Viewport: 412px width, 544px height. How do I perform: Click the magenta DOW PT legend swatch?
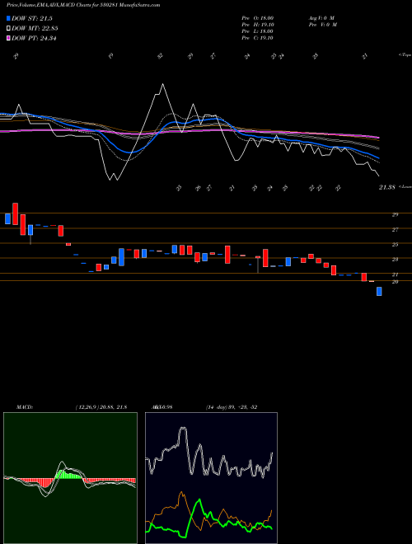(x=8, y=38)
